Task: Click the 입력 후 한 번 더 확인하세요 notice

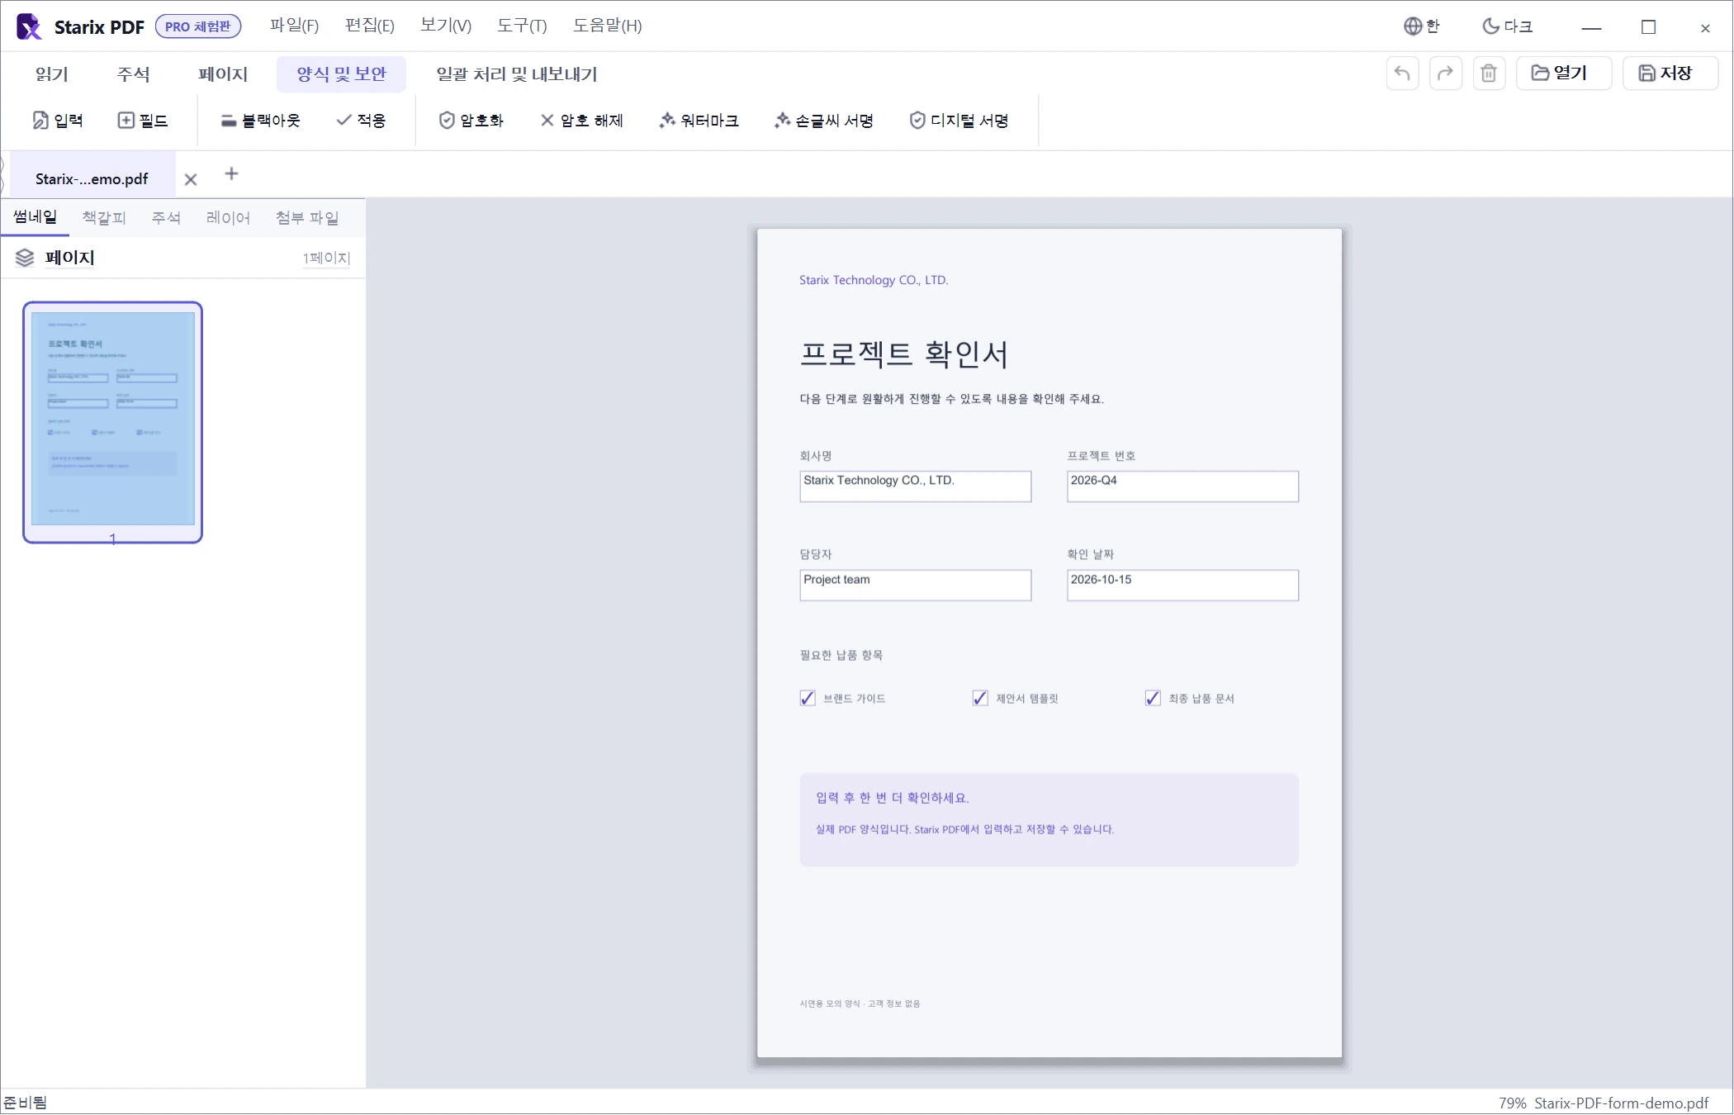Action: [x=892, y=798]
